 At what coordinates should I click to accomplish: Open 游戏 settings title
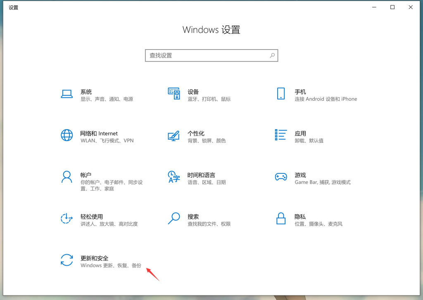tap(300, 175)
